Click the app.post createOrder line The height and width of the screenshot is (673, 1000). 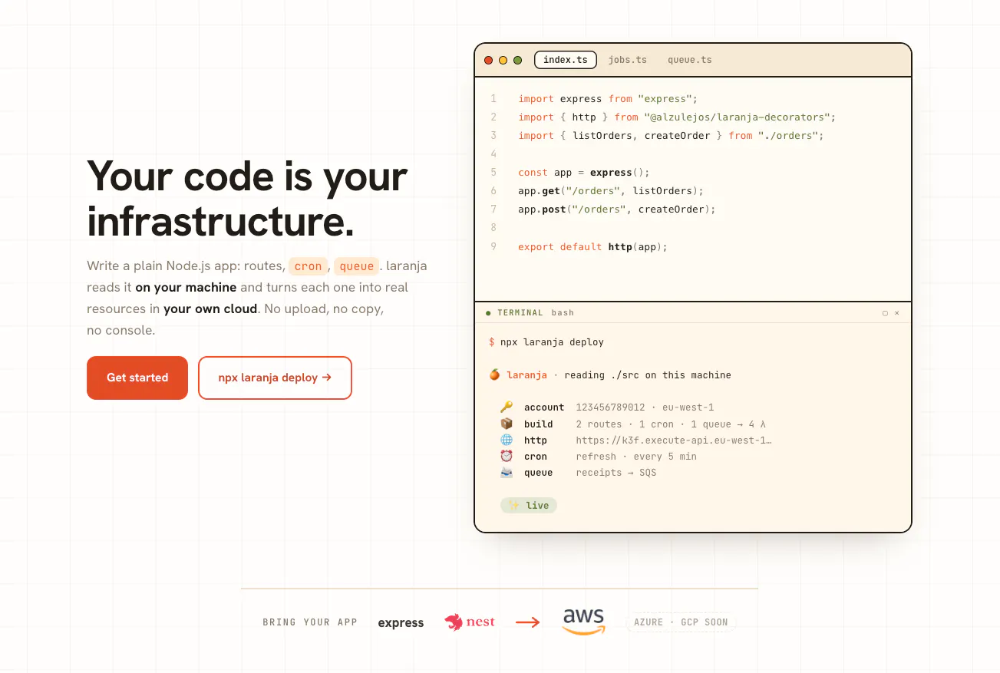coord(616,209)
